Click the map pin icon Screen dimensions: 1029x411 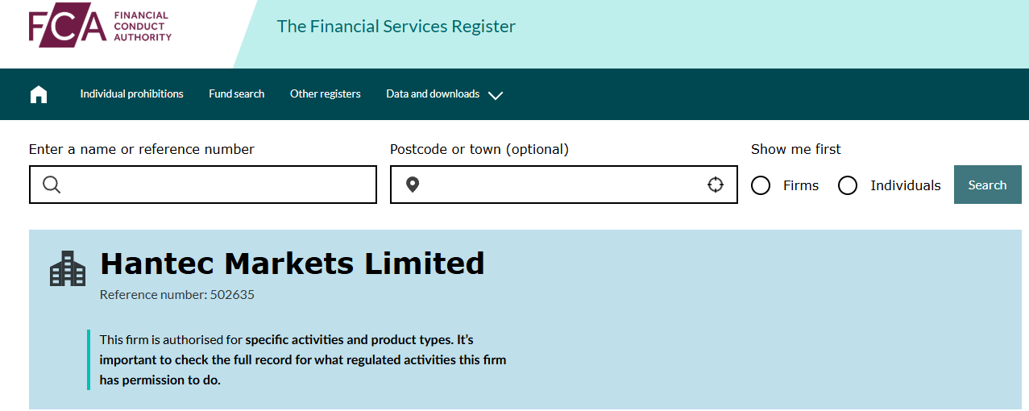(413, 185)
